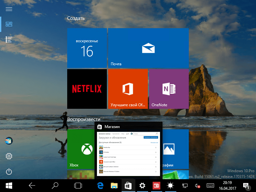Image resolution: width=256 pixels, height=192 pixels.
Task: Click the Windows Start button
Action: 9,186
